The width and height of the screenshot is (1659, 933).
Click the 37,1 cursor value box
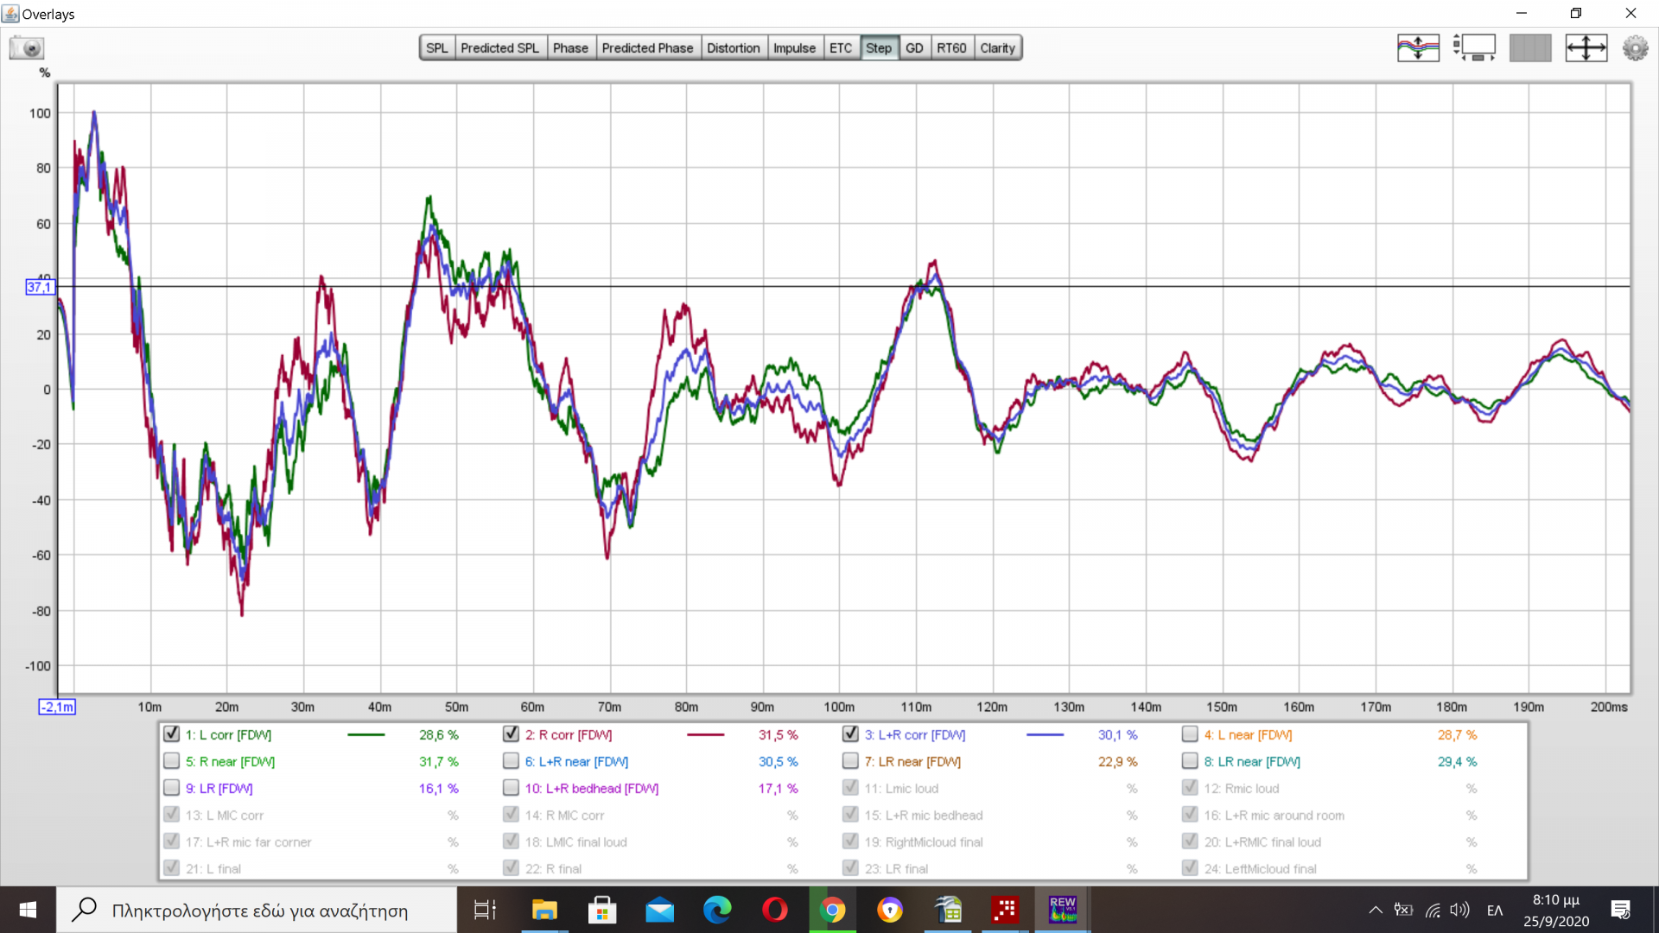40,288
